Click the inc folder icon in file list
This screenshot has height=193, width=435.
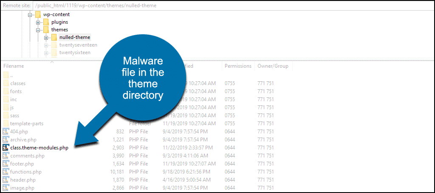[6, 99]
